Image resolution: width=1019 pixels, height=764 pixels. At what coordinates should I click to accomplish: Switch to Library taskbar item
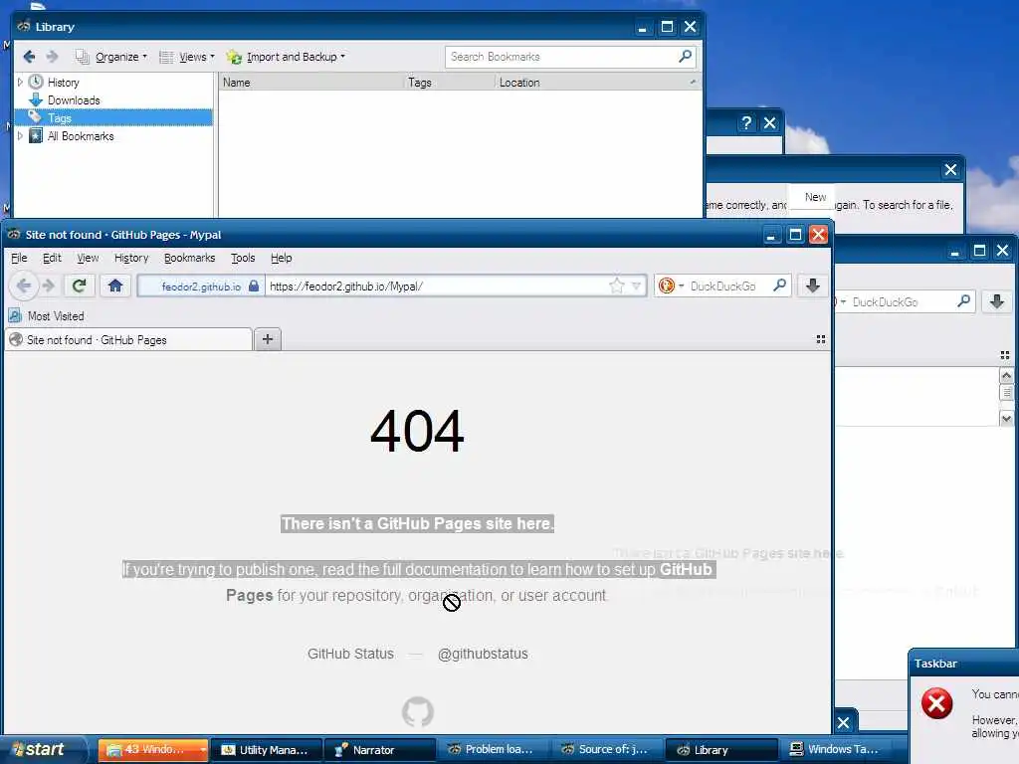click(720, 750)
